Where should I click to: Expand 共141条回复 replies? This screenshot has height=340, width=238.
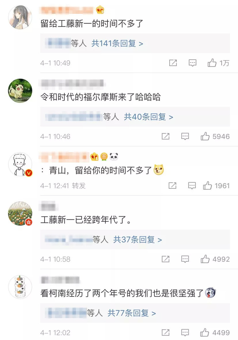117,44
